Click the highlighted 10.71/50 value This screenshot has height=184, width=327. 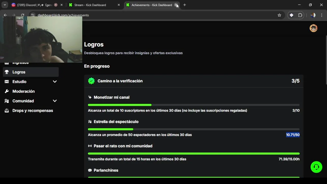pos(293,135)
